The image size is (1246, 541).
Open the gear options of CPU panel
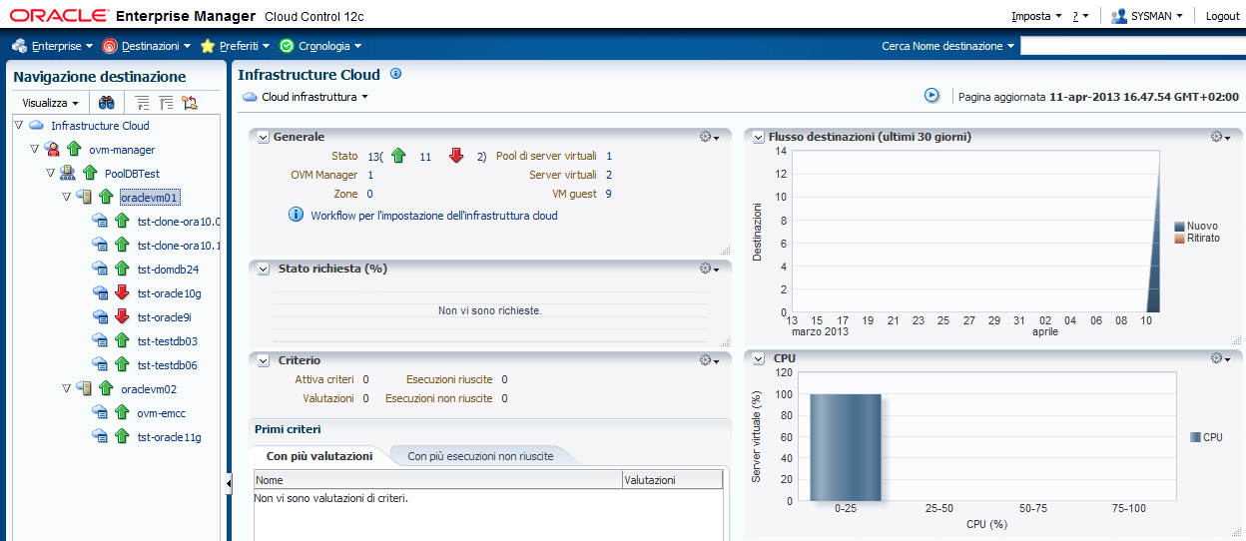[1221, 358]
